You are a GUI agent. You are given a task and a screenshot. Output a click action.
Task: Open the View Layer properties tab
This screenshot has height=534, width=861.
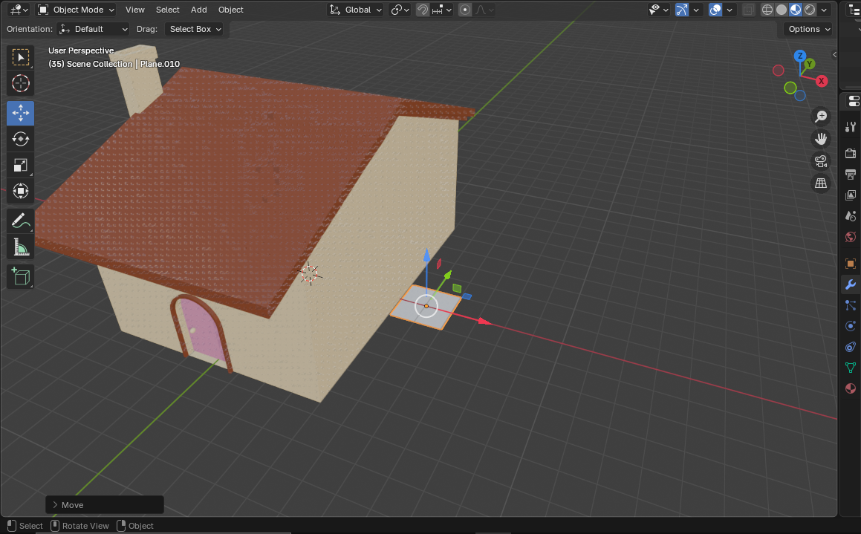tap(851, 195)
